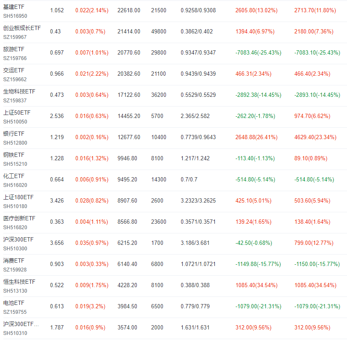Click the loss value -1149.88(-15.77%)
The width and height of the screenshot is (347, 340).
pyautogui.click(x=258, y=264)
